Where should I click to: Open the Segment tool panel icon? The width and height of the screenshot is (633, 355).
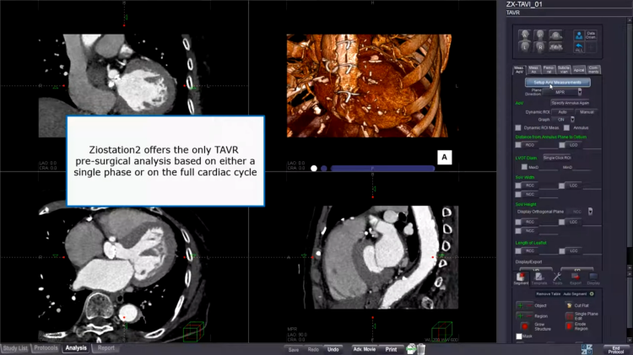click(x=521, y=278)
